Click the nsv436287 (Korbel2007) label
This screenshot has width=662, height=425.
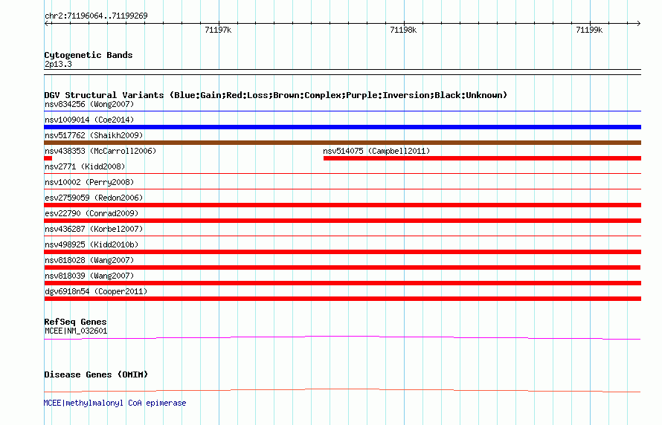pyautogui.click(x=94, y=229)
